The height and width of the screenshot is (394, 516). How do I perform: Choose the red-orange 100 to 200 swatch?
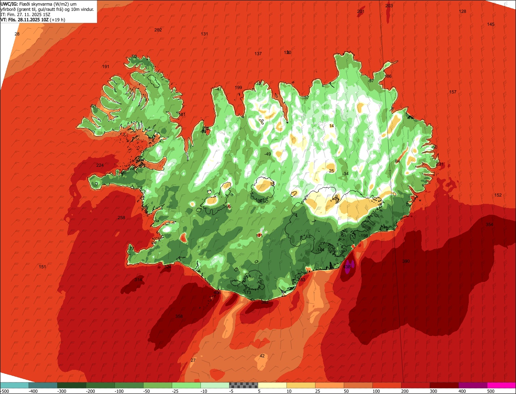[x=387, y=385]
